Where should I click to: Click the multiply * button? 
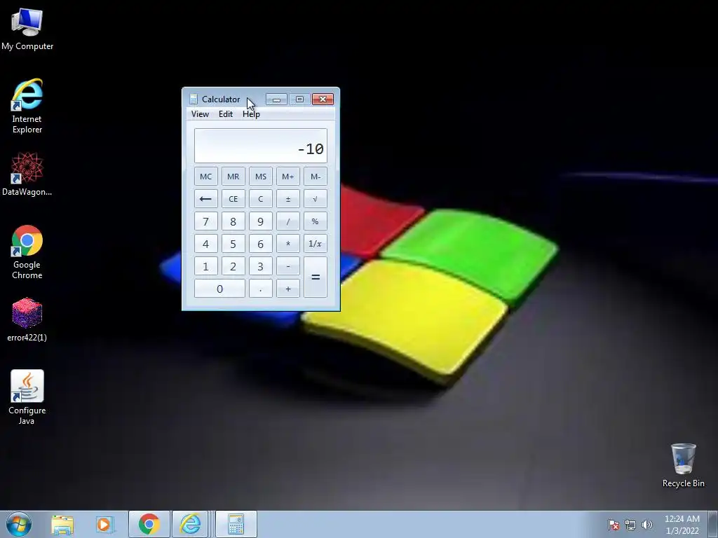click(x=288, y=244)
